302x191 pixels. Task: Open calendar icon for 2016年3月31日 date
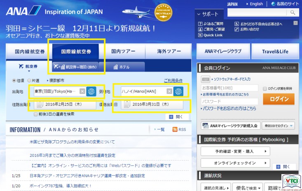(x=127, y=105)
